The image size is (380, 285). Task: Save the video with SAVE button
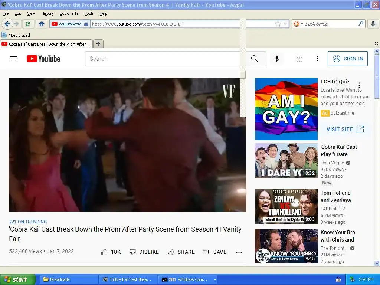pos(215,252)
